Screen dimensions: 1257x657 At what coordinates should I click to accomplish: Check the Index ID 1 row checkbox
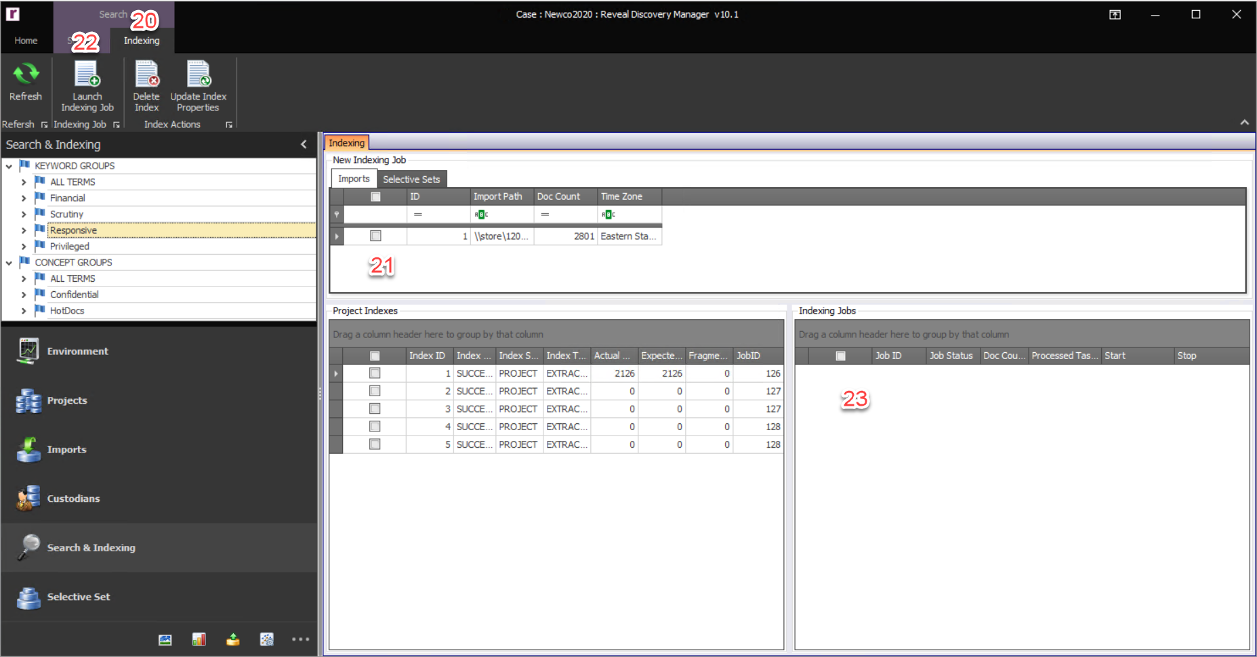(x=375, y=373)
